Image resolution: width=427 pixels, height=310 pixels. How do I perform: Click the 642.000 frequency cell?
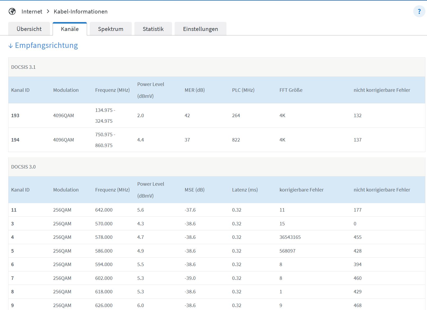[x=104, y=210]
